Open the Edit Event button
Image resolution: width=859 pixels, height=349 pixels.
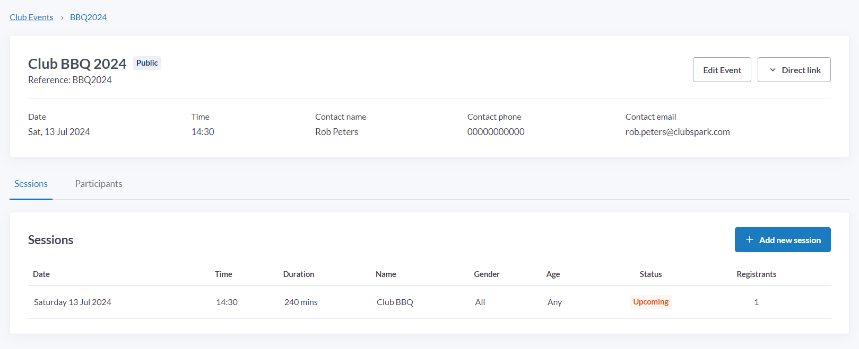pos(722,70)
